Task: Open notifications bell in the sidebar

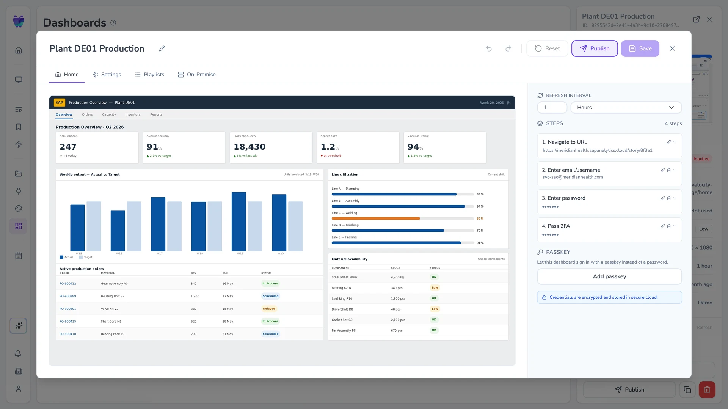Action: 18,354
